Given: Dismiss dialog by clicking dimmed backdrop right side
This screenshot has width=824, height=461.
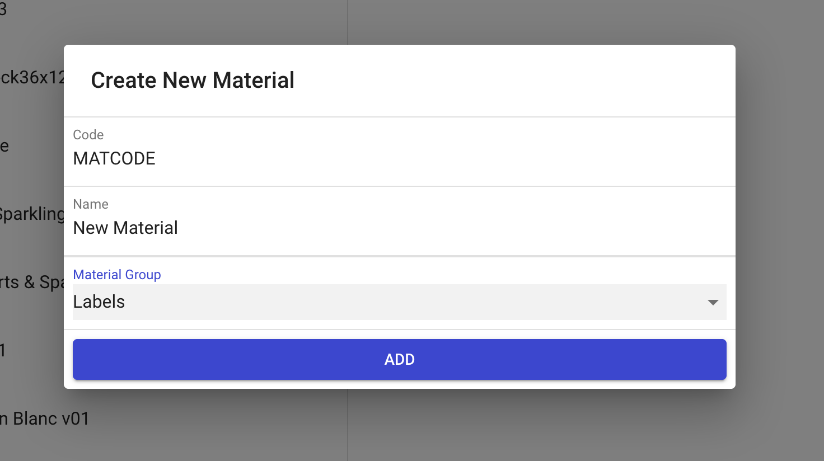Looking at the screenshot, I should pos(779,224).
